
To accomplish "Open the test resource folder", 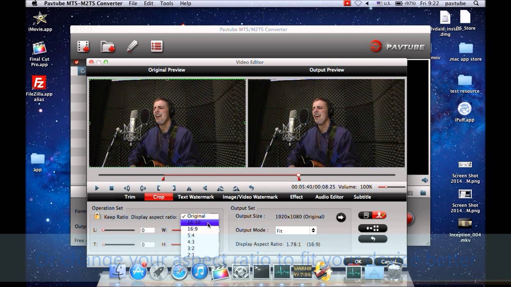I will (x=465, y=84).
